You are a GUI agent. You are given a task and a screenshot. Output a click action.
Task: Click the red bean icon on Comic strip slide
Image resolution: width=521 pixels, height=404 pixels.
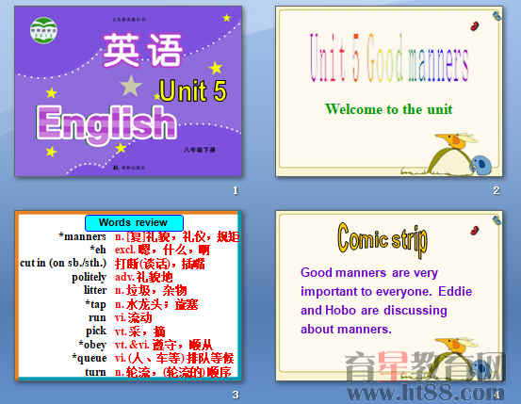tap(475, 230)
